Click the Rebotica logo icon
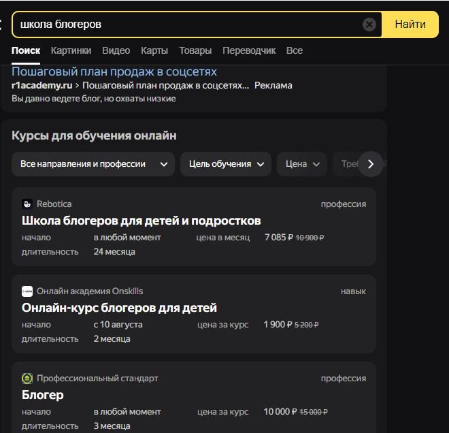Image resolution: width=449 pixels, height=433 pixels. point(27,204)
